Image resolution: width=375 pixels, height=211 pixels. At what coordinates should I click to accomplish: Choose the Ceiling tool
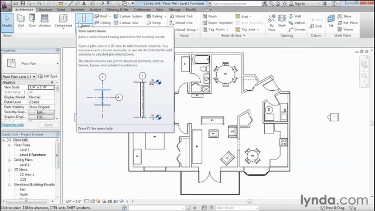[103, 23]
